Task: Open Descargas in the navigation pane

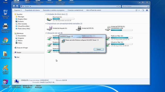Action: [21, 17]
